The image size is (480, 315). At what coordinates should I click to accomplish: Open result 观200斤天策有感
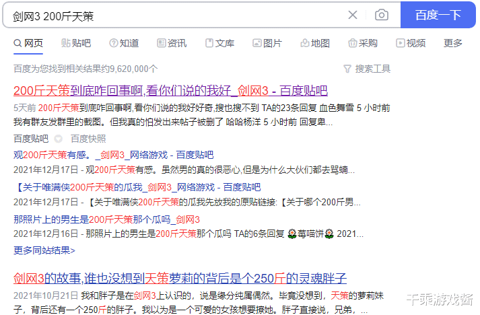click(113, 155)
